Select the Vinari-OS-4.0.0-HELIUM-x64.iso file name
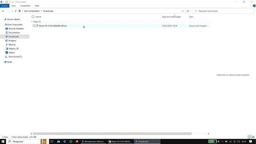Screen dimensions: 256x144 [x=53, y=26]
